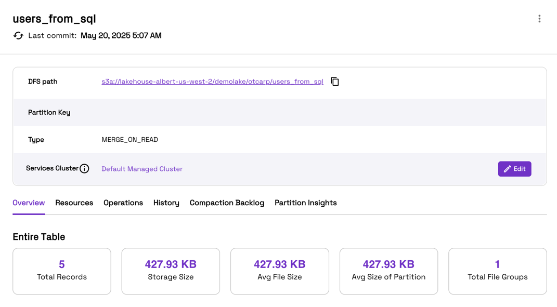Open the s3a DFS path link
This screenshot has height=307, width=557.
[212, 82]
